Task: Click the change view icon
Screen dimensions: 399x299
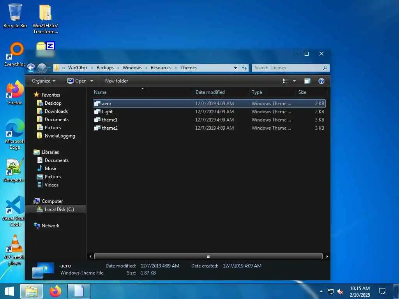Action: [x=286, y=81]
